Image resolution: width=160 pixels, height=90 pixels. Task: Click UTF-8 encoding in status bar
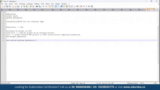tap(142, 83)
